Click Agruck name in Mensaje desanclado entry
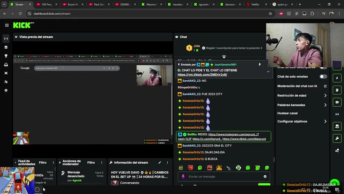The height and width of the screenshot is (194, 344). 77,181
